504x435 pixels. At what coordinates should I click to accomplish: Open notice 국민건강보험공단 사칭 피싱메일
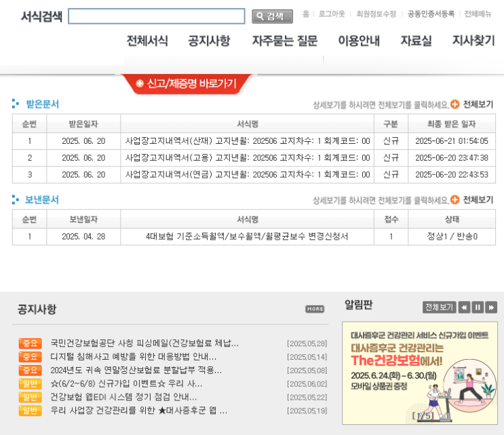tap(144, 343)
